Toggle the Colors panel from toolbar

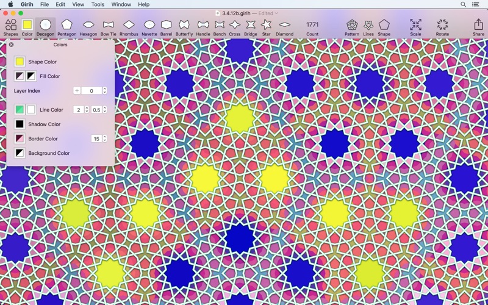27,27
